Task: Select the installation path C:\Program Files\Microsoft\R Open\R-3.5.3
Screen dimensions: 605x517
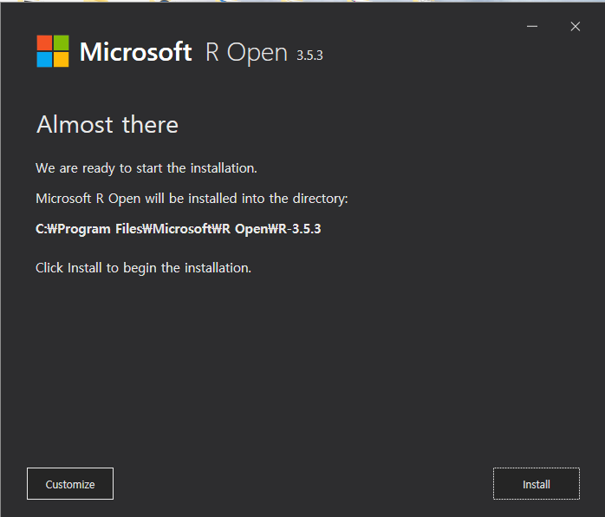Action: [x=179, y=229]
